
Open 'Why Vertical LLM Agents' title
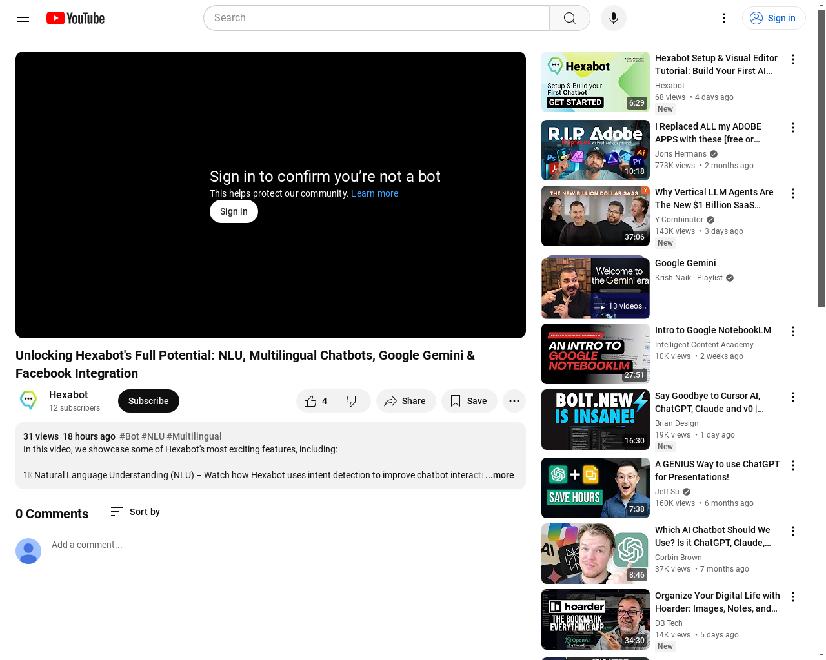[714, 199]
